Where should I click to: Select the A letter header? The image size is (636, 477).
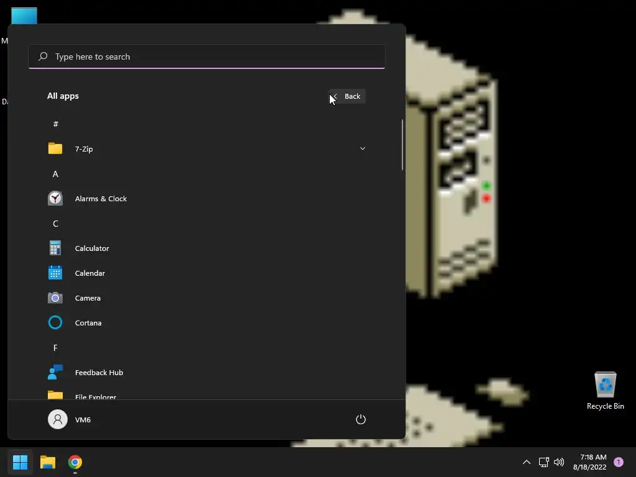click(x=55, y=174)
